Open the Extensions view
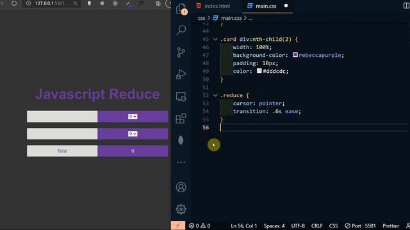The height and width of the screenshot is (230, 410). click(x=181, y=118)
